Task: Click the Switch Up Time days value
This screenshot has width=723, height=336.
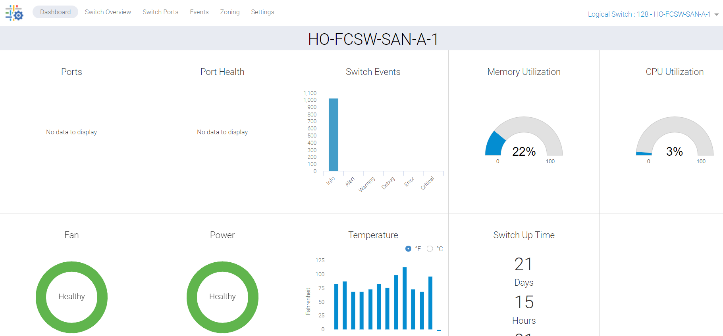Action: point(524,264)
